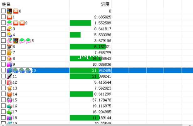193x126 pixels.
Task: Toggle the checkbox on highlighted row 10
Action: pyautogui.click(x=3, y=71)
